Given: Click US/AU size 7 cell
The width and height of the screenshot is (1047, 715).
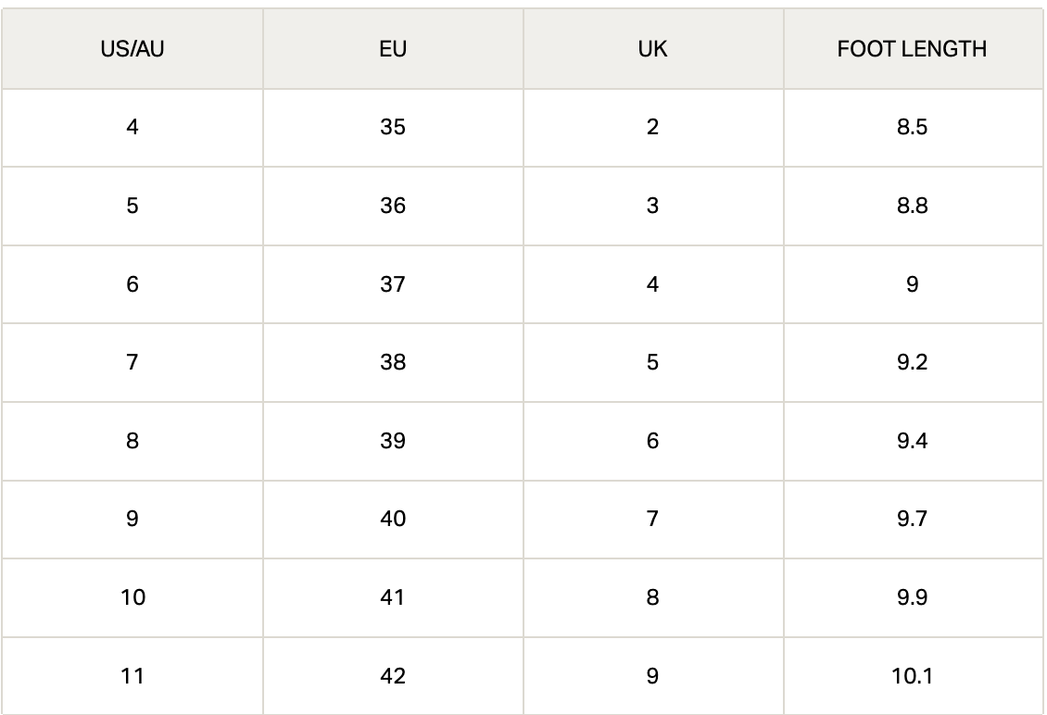Looking at the screenshot, I should click(x=132, y=362).
